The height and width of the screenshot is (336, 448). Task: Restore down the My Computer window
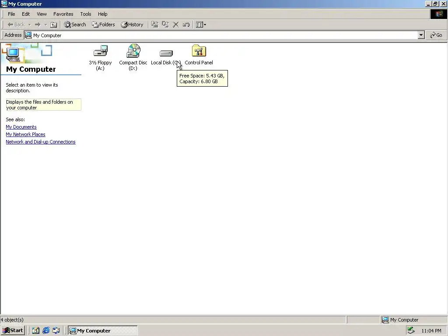point(435,3)
